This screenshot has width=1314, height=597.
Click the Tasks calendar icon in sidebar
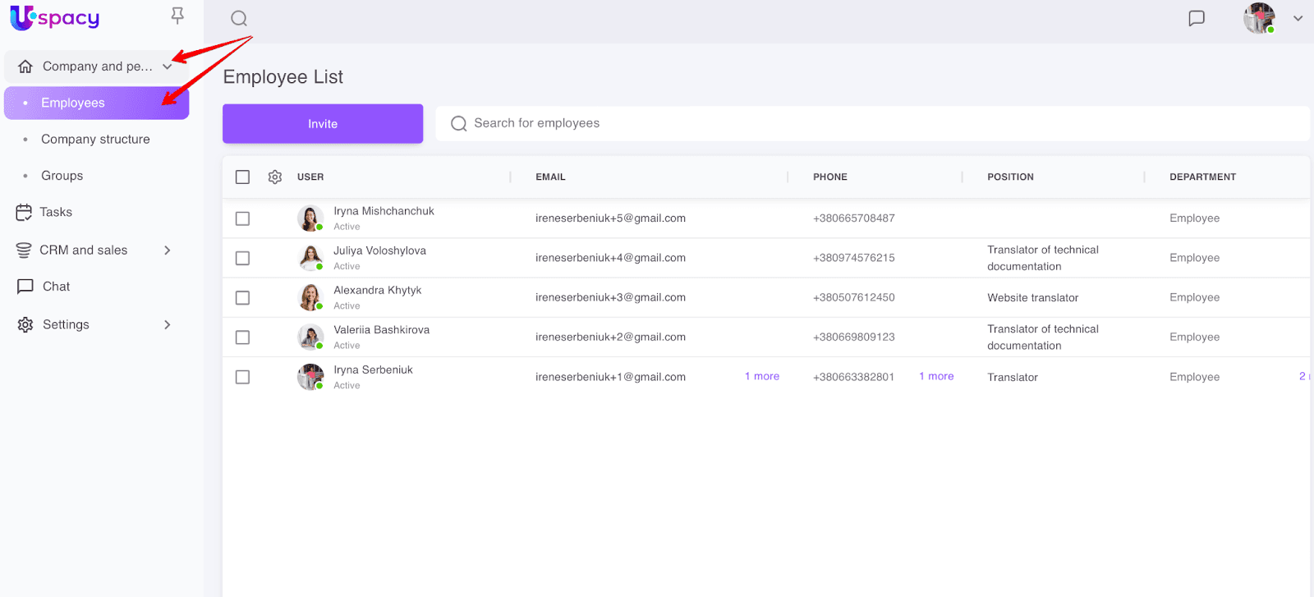(x=24, y=213)
